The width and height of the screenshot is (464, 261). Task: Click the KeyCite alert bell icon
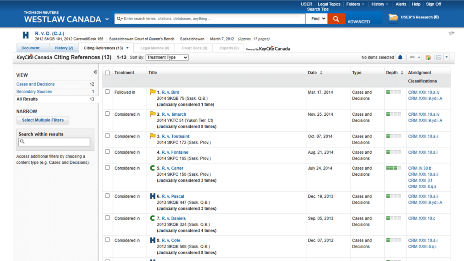400,57
